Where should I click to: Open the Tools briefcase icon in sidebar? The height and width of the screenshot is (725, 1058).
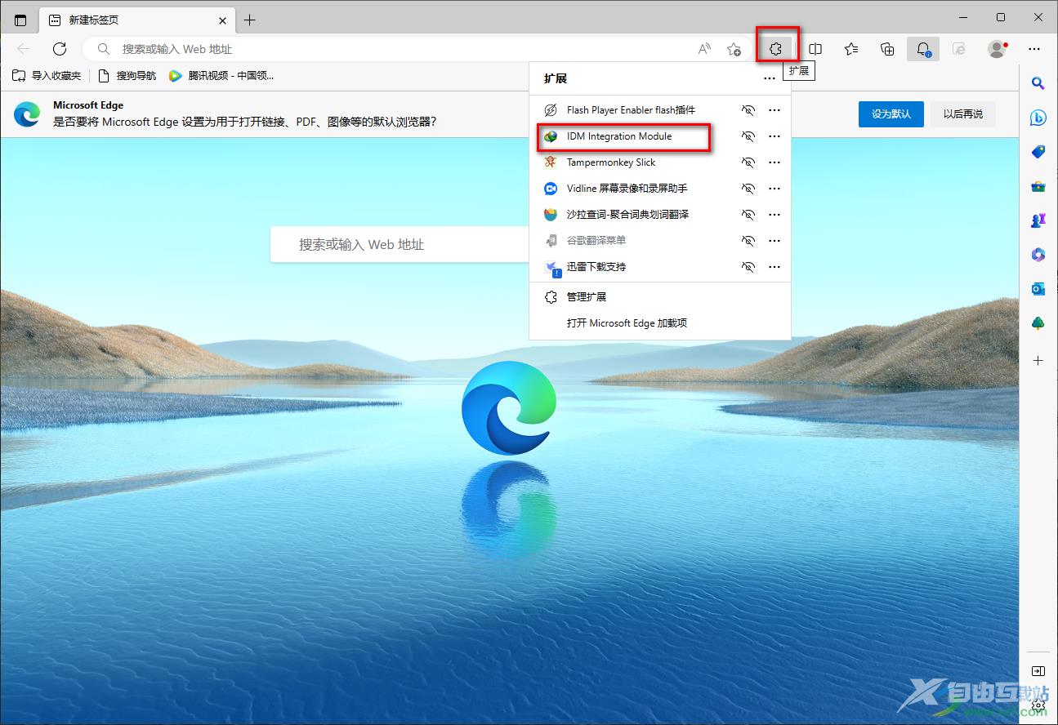1038,186
